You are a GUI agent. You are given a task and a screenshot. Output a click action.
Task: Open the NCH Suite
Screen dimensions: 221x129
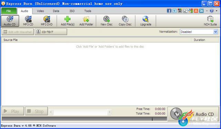210,21
